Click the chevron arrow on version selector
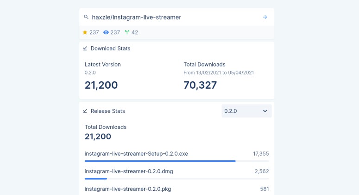Image resolution: width=359 pixels, height=195 pixels. [265, 111]
